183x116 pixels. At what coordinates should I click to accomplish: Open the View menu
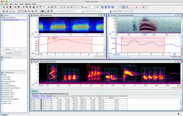coord(11,4)
